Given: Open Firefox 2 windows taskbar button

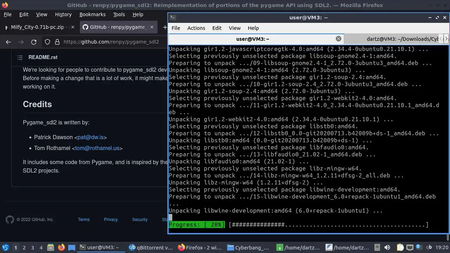Looking at the screenshot, I should tap(200, 247).
